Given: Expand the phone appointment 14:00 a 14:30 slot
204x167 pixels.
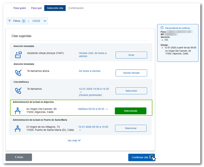Looking at the screenshot, I should [x=80, y=92].
